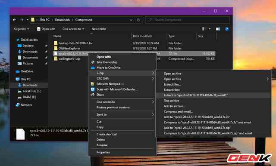Open the Give access to toolbar menu
This screenshot has height=166, width=276.
tap(73, 29)
